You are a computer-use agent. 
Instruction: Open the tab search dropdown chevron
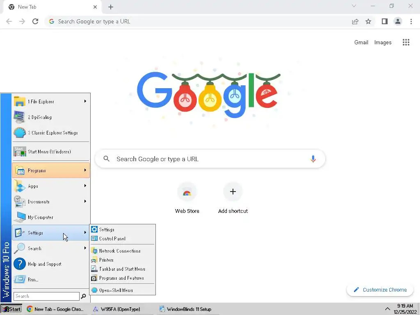click(354, 6)
